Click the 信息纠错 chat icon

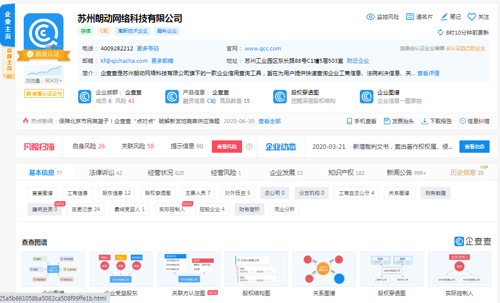coord(462,121)
